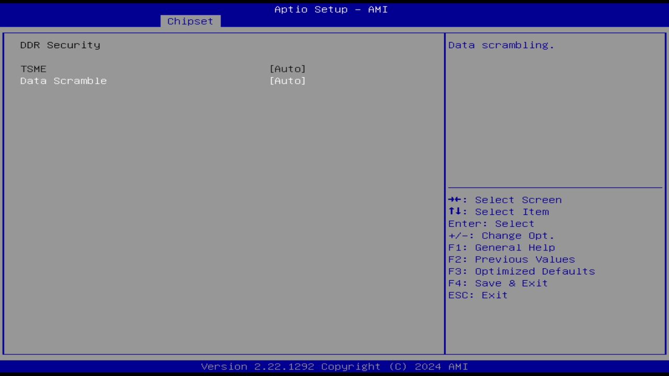669x376 pixels.
Task: Click the Select Item key hint
Action: tap(499, 212)
